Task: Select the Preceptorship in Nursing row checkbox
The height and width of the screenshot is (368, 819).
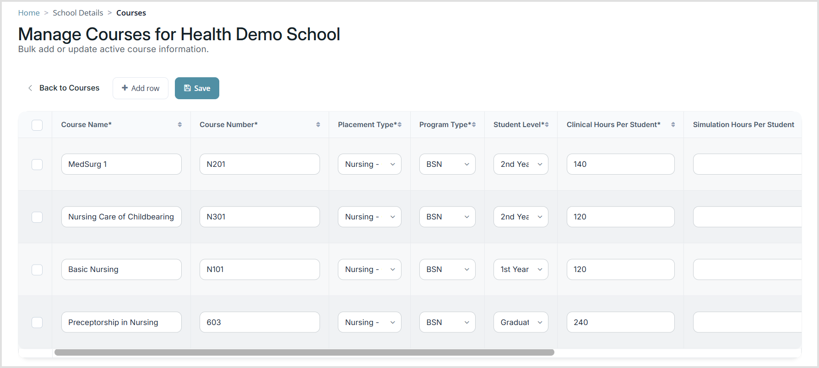Action: click(x=37, y=322)
